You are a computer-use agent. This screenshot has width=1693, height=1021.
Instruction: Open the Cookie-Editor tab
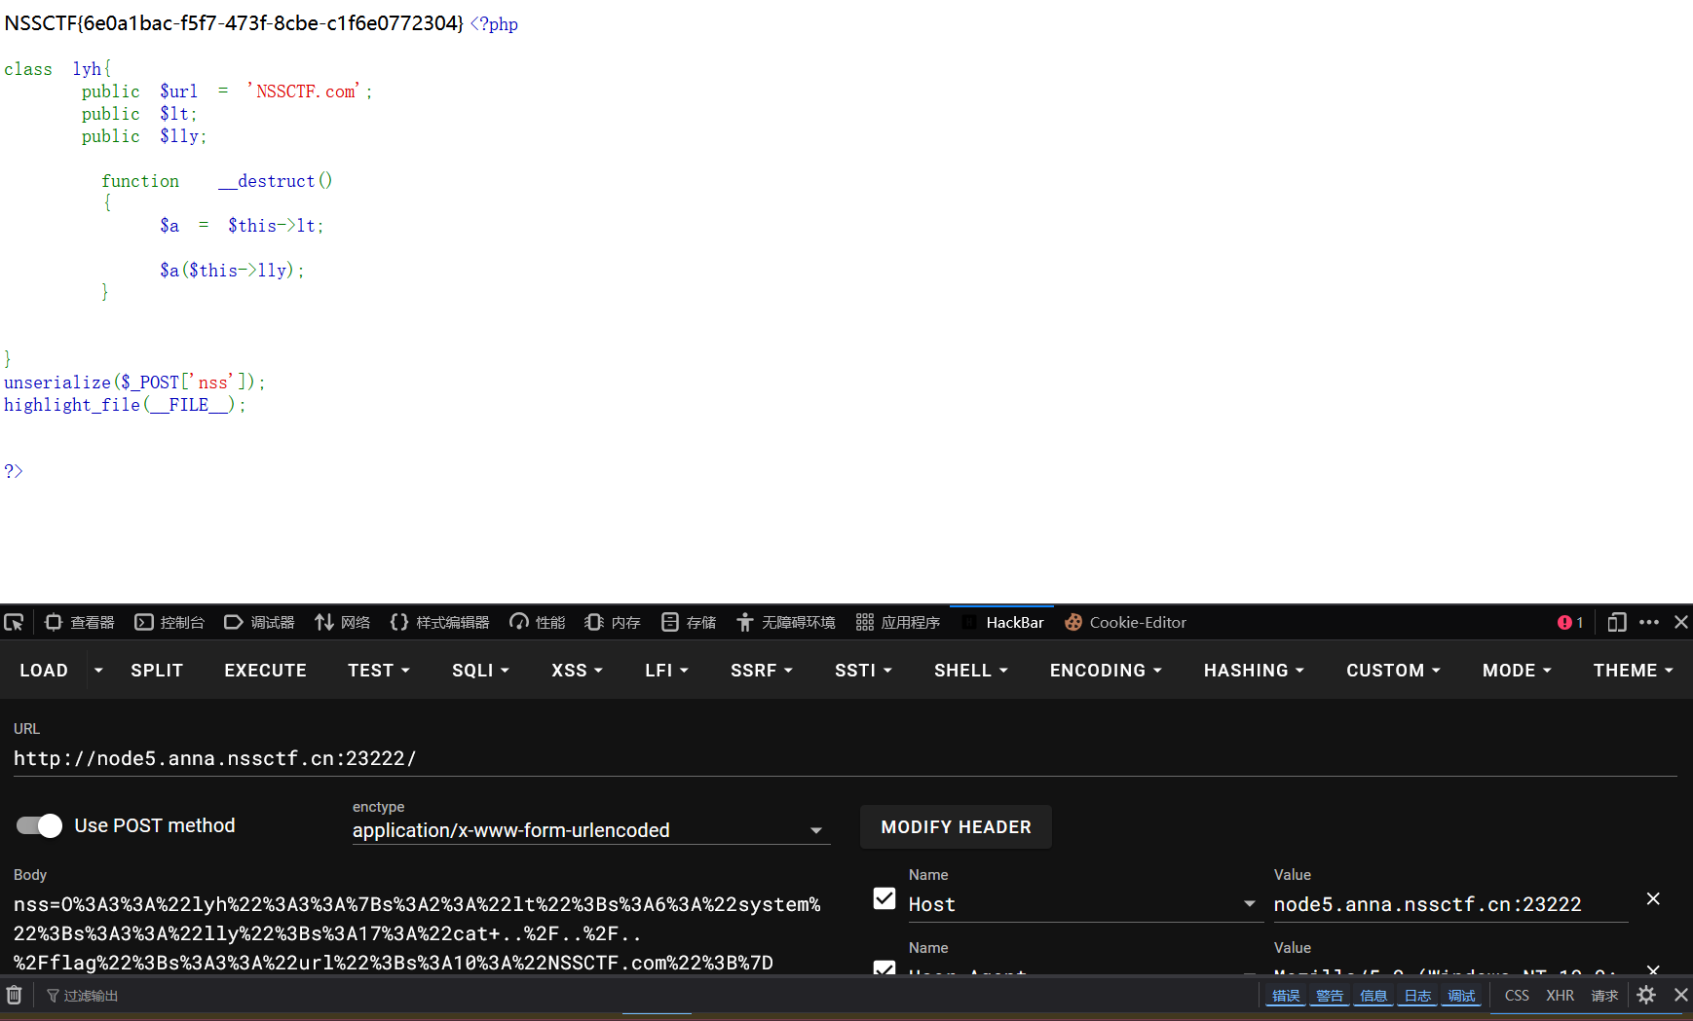(x=1125, y=622)
